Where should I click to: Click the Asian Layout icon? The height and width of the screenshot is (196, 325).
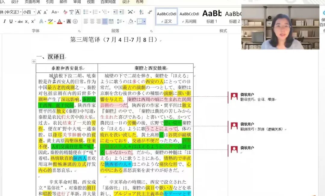(130, 12)
